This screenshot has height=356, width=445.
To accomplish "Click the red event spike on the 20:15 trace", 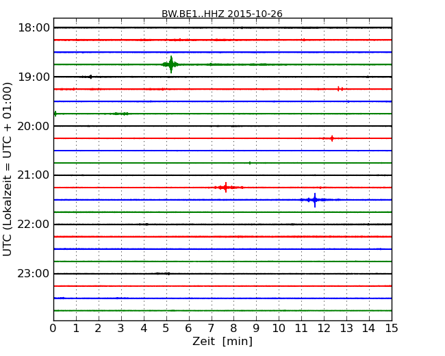I will tap(332, 138).
